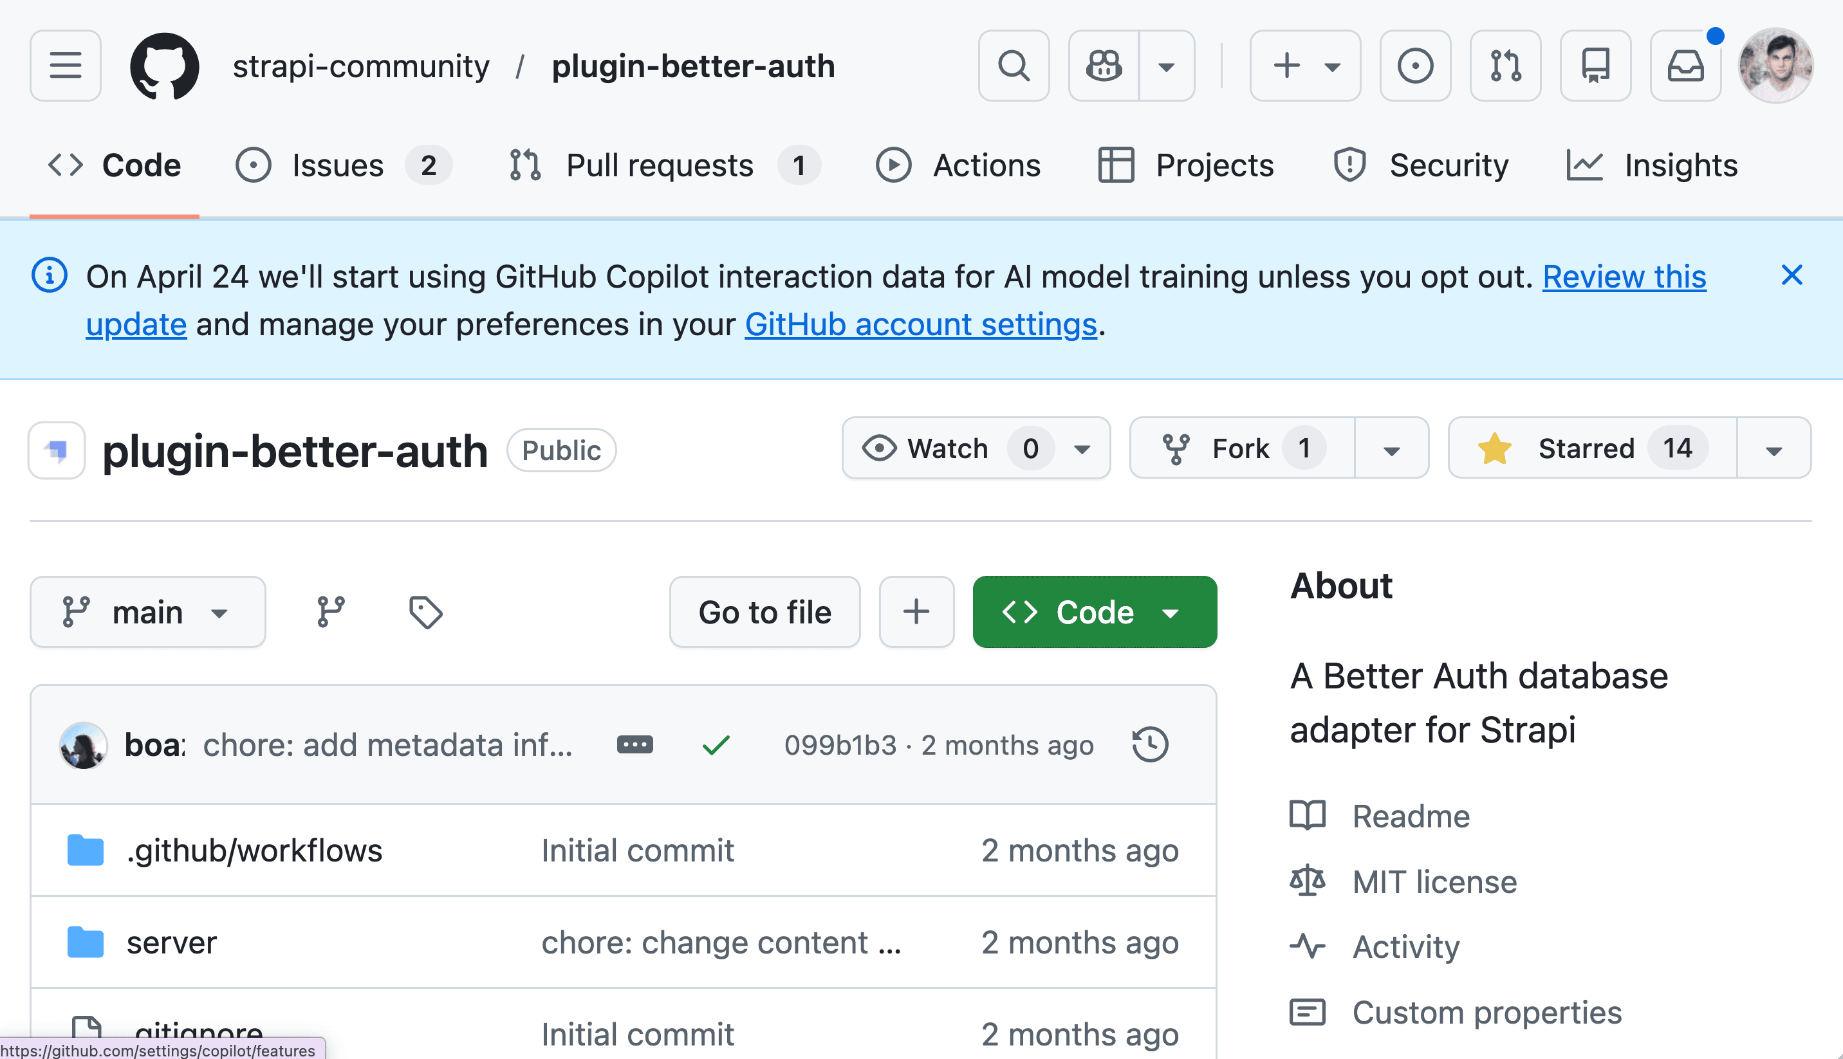Open the global navigation hamburger menu

[x=66, y=66]
